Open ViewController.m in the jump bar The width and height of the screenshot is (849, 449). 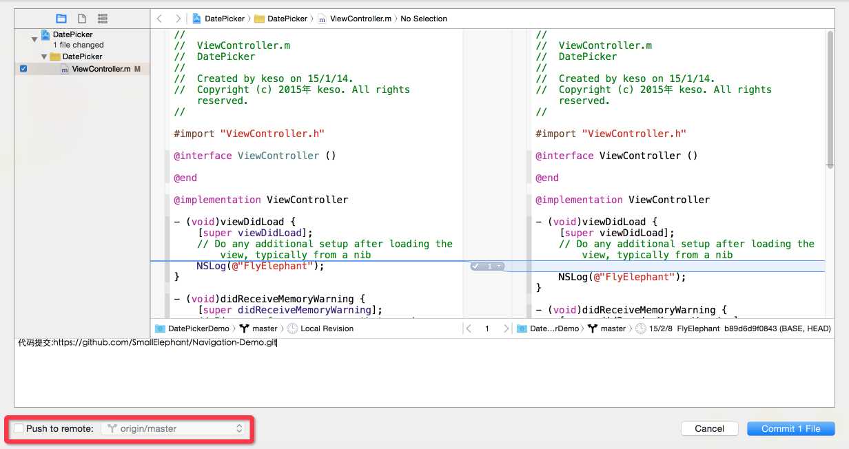pyautogui.click(x=355, y=19)
